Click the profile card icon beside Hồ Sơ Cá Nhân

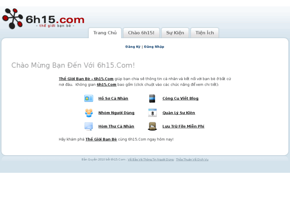[89, 98]
